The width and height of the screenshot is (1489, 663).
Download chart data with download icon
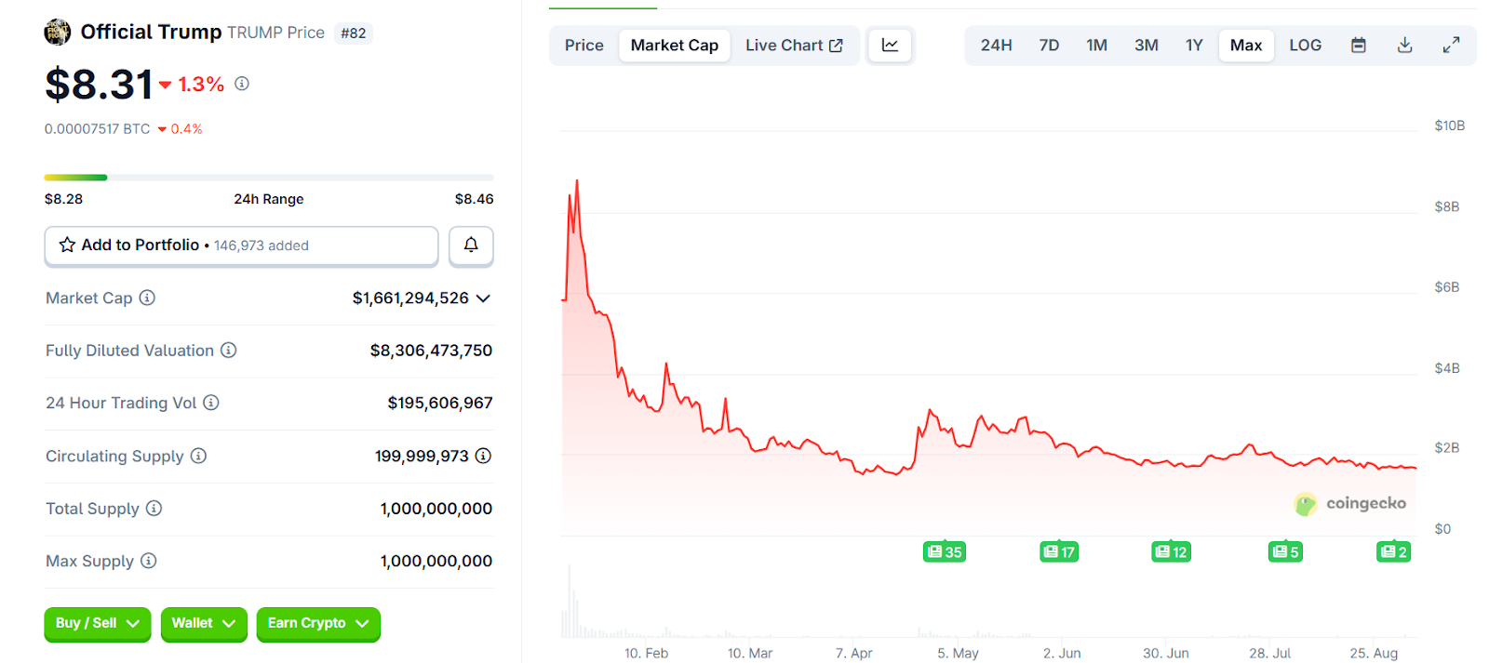1404,46
